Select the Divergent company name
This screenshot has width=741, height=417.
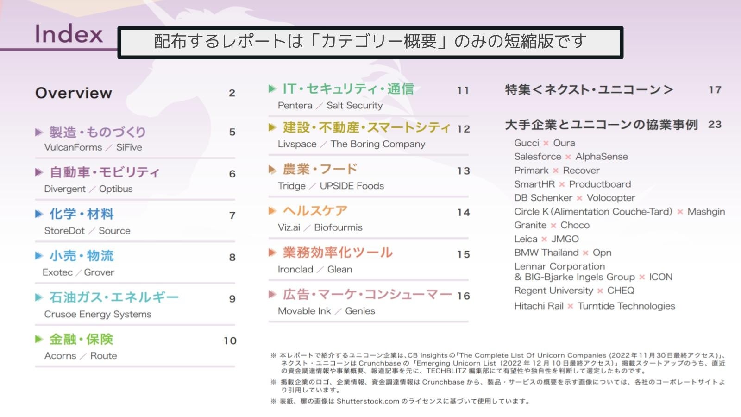tap(65, 189)
